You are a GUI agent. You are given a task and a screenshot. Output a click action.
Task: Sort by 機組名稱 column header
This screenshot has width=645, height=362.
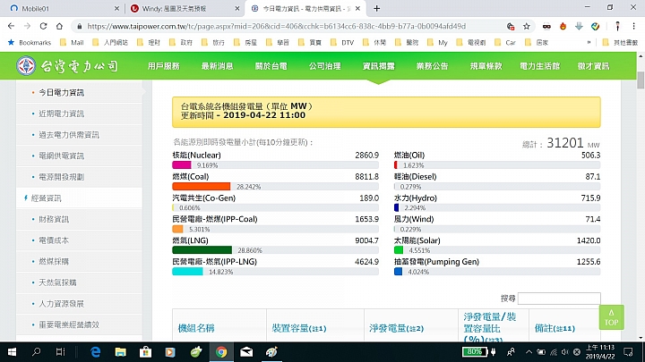[196, 328]
